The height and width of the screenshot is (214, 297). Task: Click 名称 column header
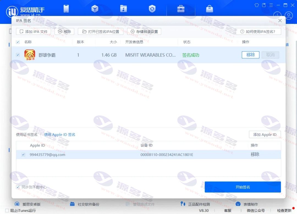pyautogui.click(x=28, y=42)
